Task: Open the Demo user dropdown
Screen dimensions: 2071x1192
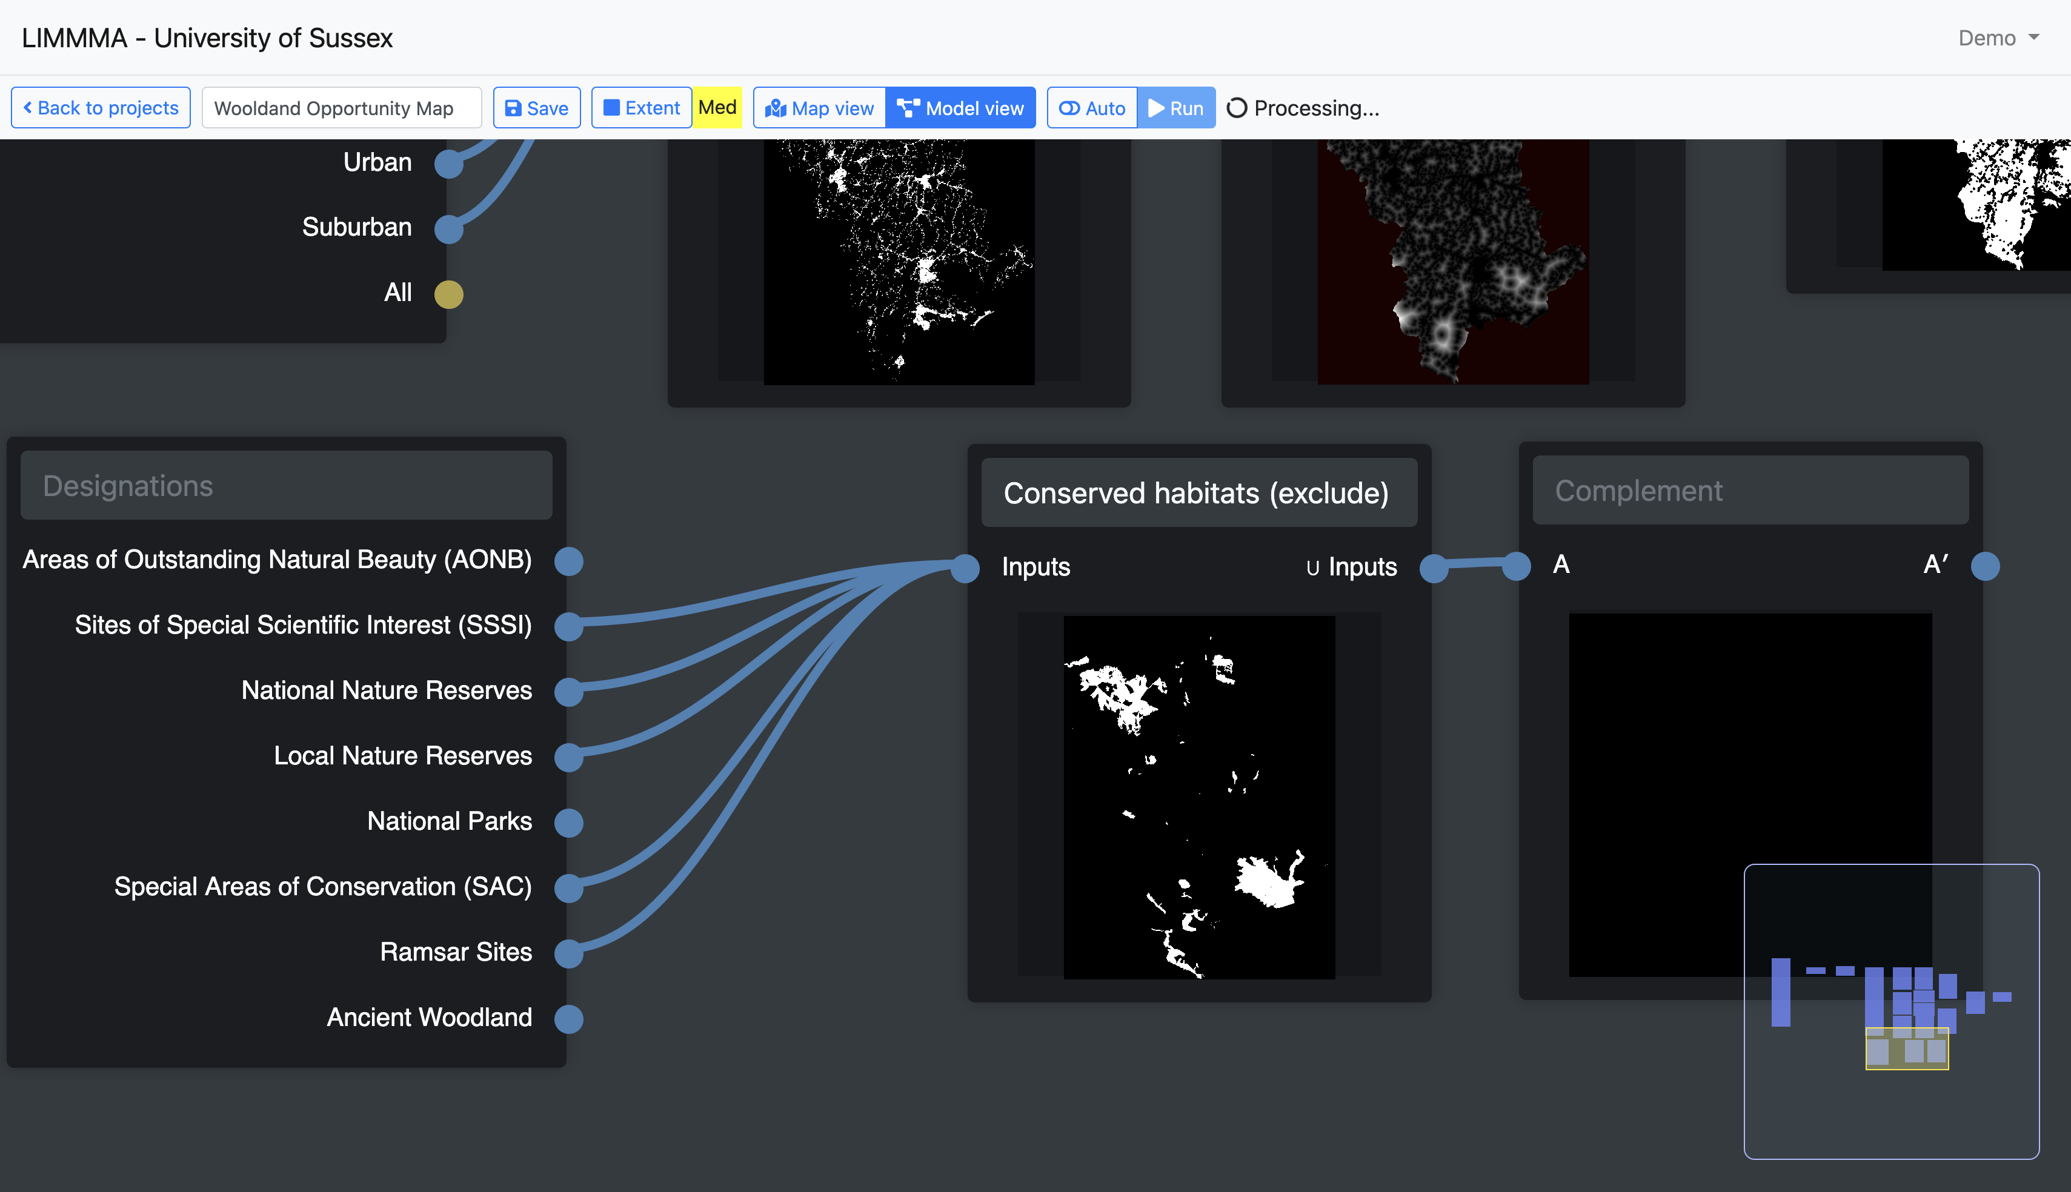Action: pos(1997,39)
